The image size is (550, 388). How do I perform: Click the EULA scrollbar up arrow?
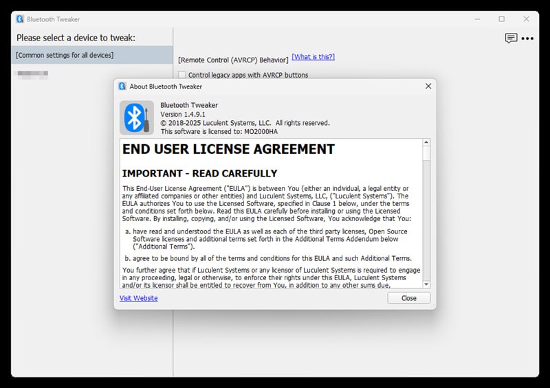tap(426, 143)
